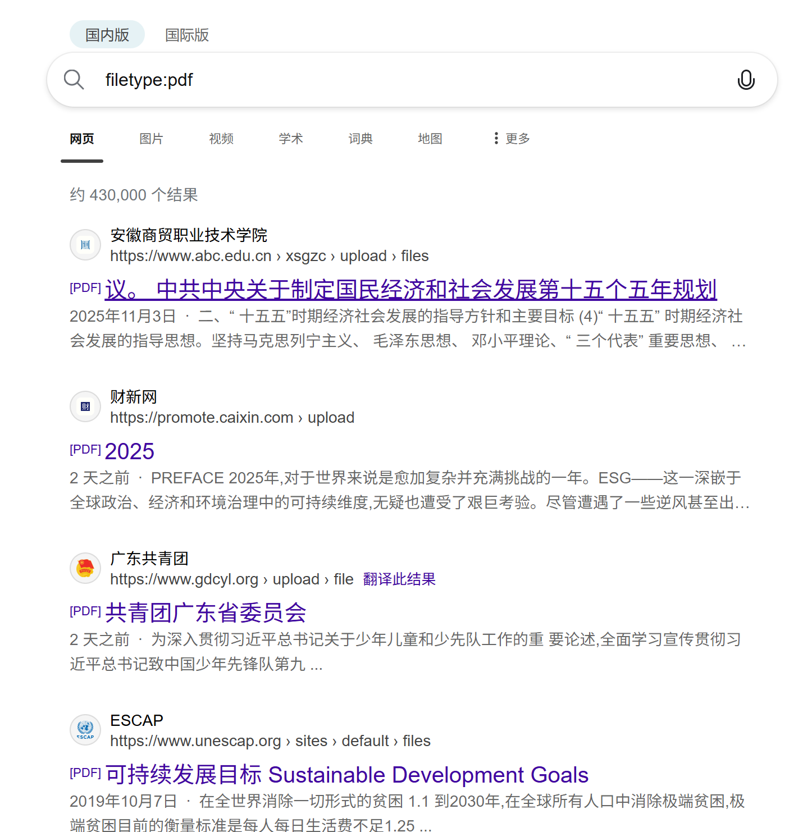Select the 视频 tab
The image size is (812, 832).
[x=221, y=139]
